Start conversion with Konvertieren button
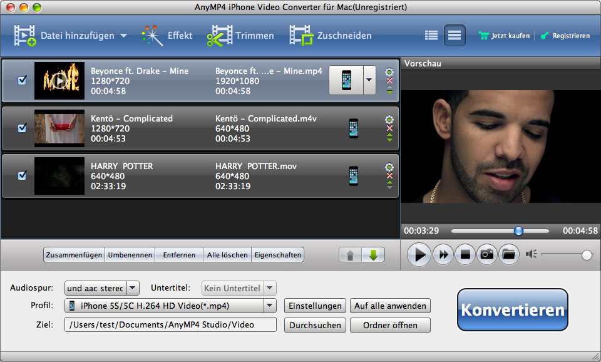 pyautogui.click(x=513, y=309)
